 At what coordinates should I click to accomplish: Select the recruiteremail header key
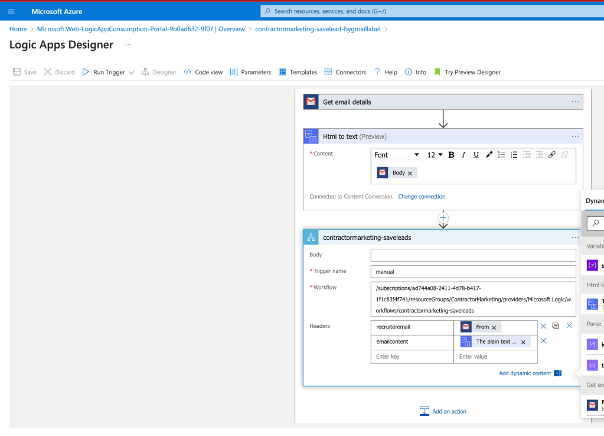(x=412, y=327)
